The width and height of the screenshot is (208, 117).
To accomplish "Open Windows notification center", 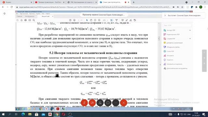I will point(204,114).
